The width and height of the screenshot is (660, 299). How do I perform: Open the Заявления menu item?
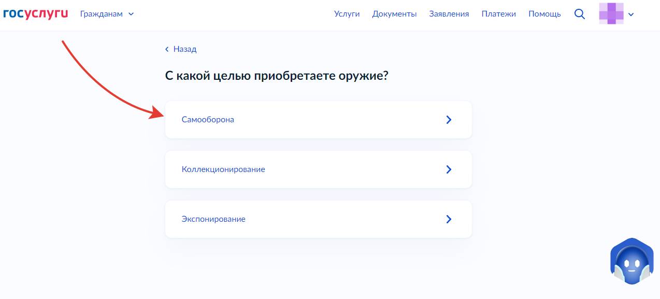449,14
